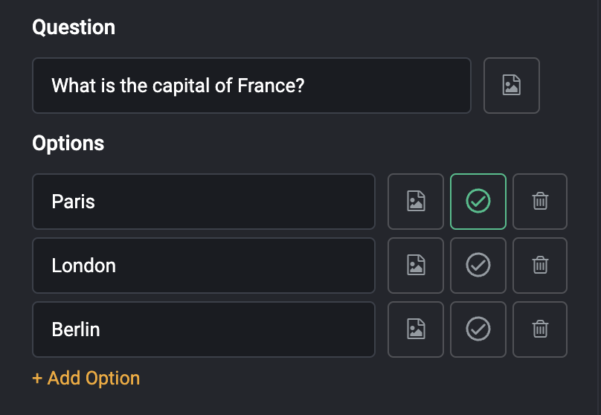
Task: Place cursor on the word France in the question
Action: pyautogui.click(x=271, y=86)
